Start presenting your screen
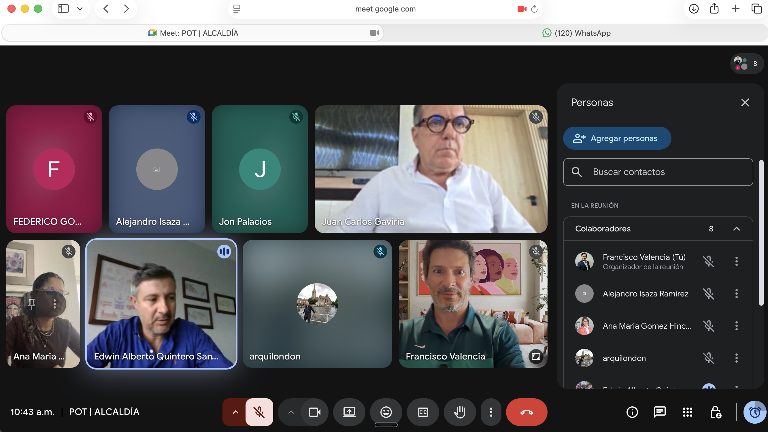This screenshot has height=432, width=768. coord(349,412)
